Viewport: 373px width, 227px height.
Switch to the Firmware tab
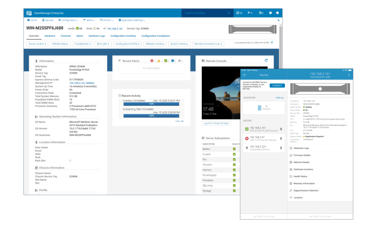(66, 36)
